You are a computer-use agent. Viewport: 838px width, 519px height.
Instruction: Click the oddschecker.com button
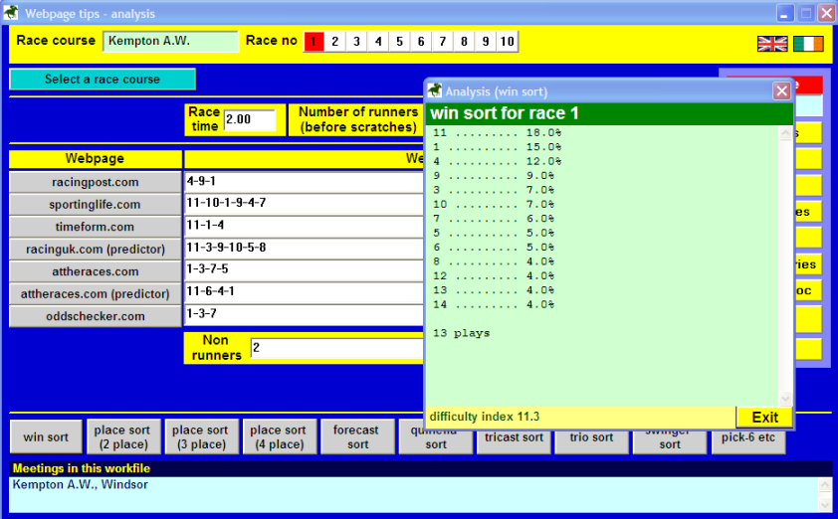pos(96,316)
